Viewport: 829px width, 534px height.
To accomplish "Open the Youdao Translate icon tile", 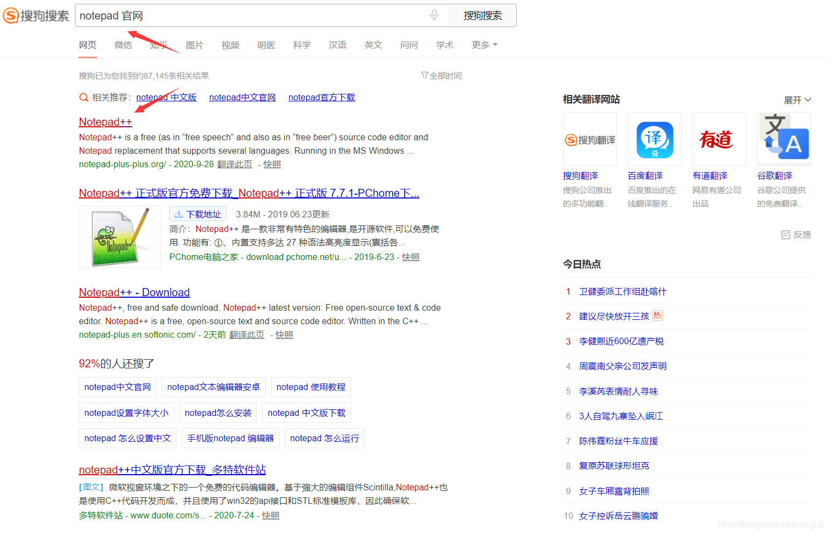I will (x=720, y=139).
